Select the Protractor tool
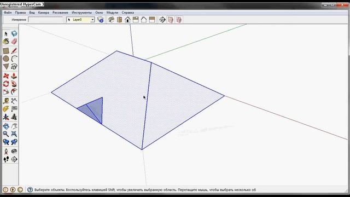This screenshot has height=197, width=350. point(6,109)
